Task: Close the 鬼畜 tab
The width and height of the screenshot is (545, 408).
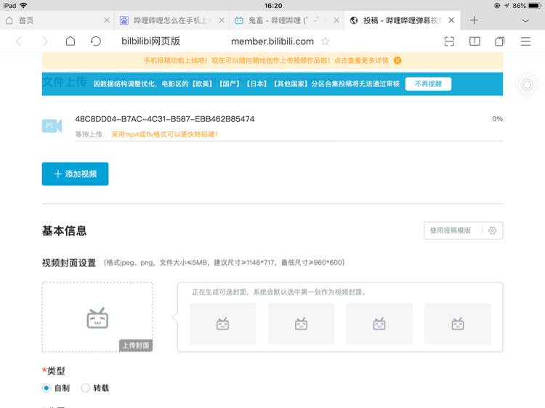Action: pos(336,20)
